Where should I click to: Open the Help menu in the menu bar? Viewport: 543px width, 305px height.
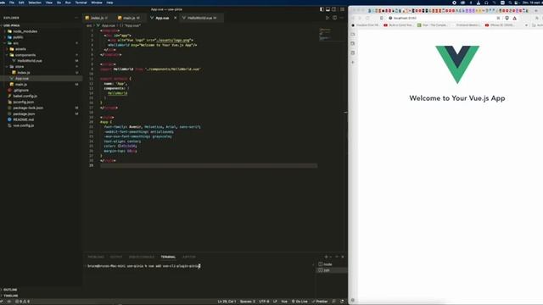point(109,3)
